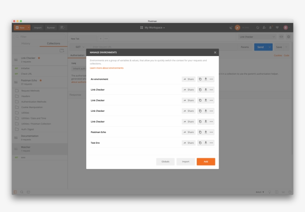305x212 pixels.
Task: Select the New Tab request tab
Action: (x=83, y=39)
